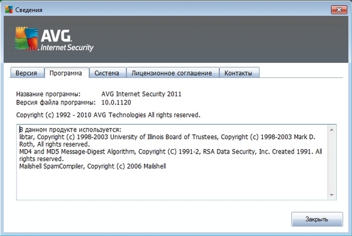Click the AVG Internet Security 2011 product name

[141, 94]
